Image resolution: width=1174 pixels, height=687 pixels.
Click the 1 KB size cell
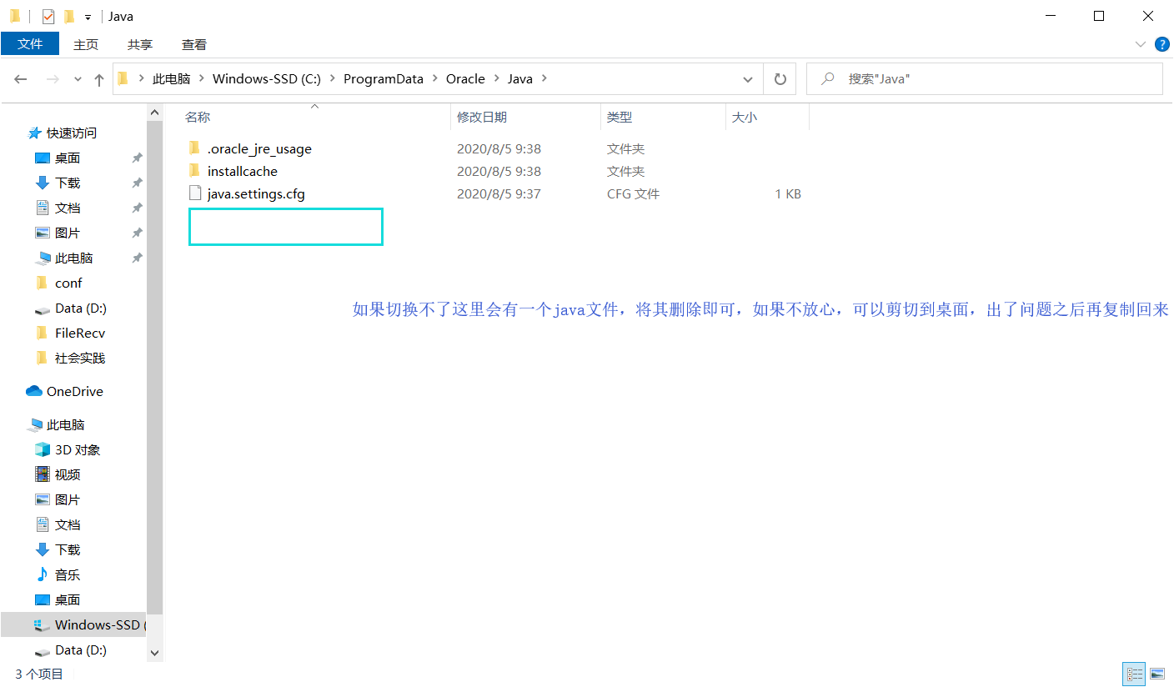coord(788,193)
